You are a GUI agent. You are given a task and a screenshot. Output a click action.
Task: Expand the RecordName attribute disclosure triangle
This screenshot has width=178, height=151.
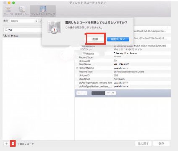click(77, 68)
